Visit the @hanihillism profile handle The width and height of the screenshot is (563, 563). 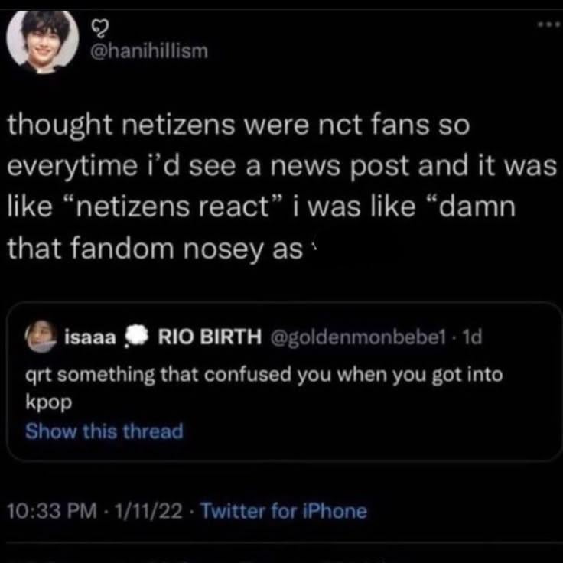click(x=148, y=52)
